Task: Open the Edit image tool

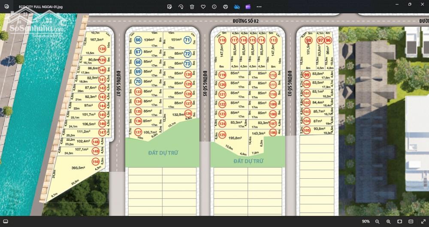Action: [x=170, y=7]
